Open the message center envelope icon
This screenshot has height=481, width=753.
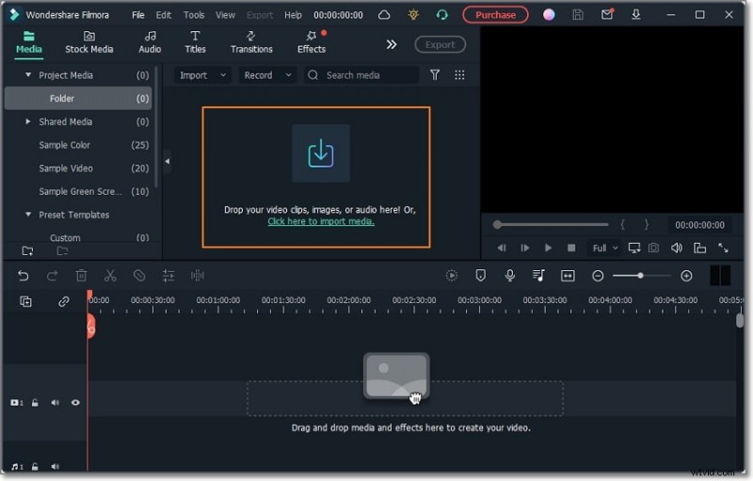coord(607,14)
